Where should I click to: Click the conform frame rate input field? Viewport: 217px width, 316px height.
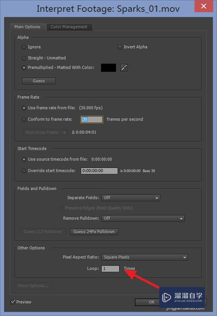click(92, 120)
